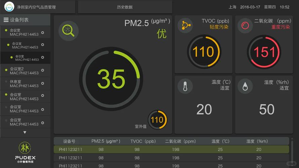Select the 会议室2 device

pos(19,71)
